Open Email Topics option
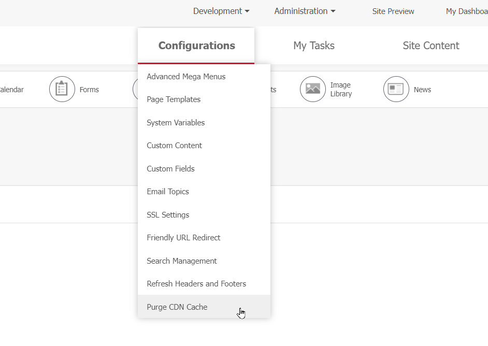The width and height of the screenshot is (488, 346). pyautogui.click(x=204, y=192)
